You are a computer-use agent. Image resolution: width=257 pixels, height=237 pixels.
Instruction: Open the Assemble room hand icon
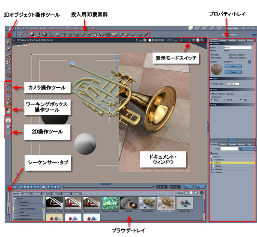click(191, 28)
